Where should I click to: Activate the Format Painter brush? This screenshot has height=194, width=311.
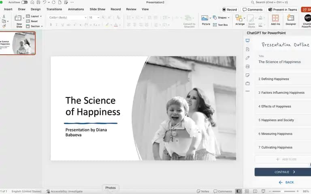click(4, 26)
